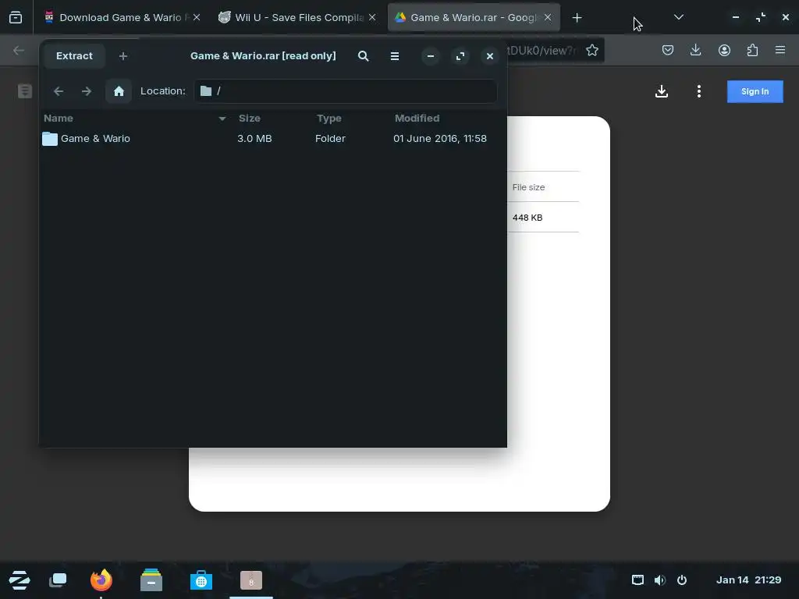The image size is (799, 599).
Task: Close the Download Game & Wario tab
Action: 197,17
